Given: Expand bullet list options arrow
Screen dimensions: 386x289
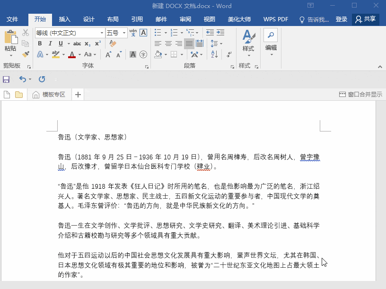Looking at the screenshot, I should click(166, 33).
